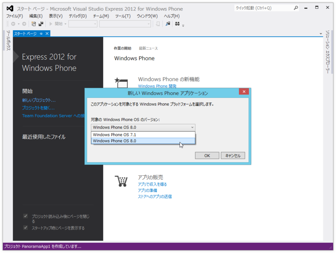336x253 pixels.
Task: Select Windows Phone OS 7.1 option
Action: (143, 135)
